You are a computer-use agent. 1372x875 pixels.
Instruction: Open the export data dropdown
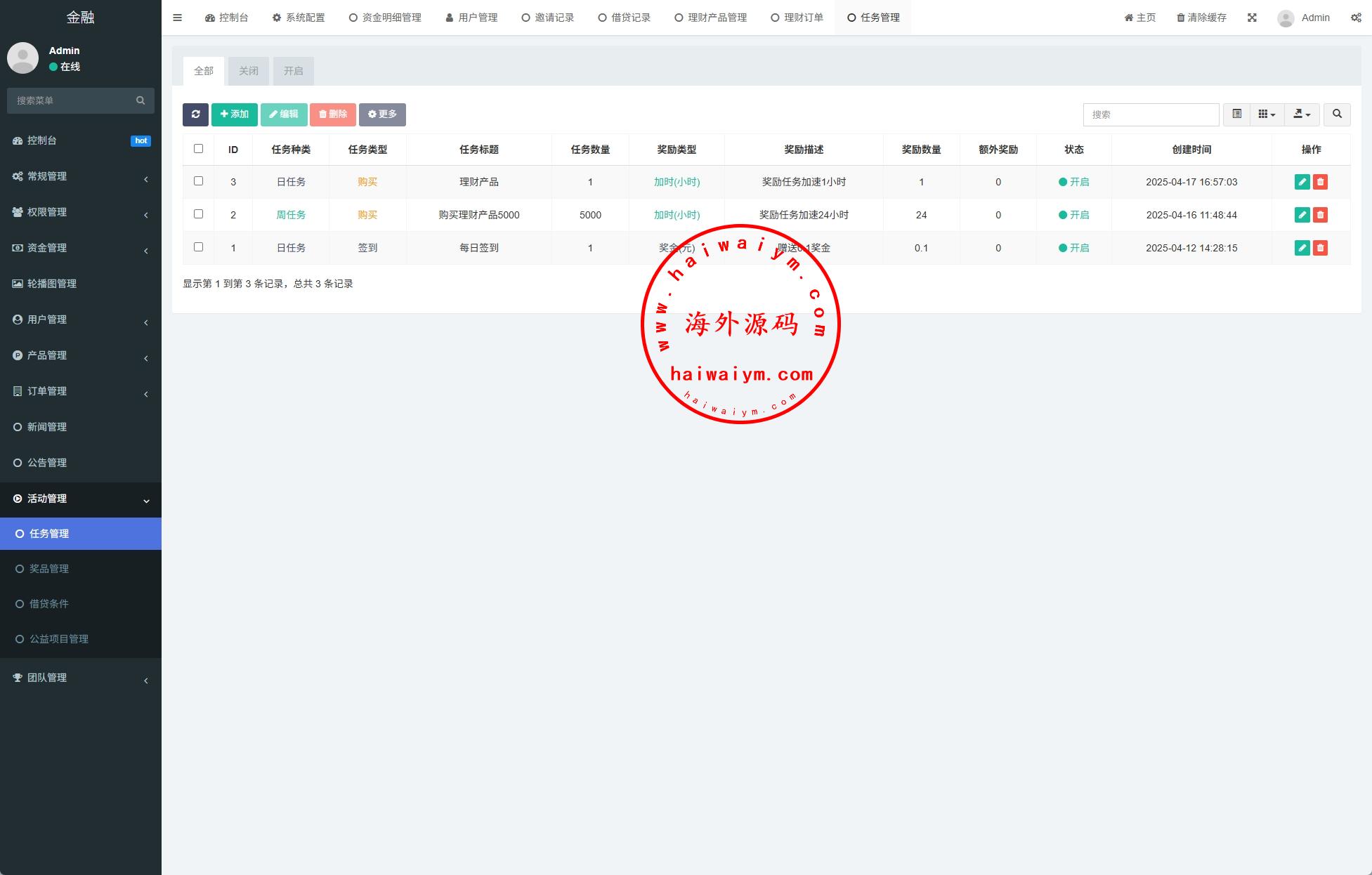(x=1302, y=114)
